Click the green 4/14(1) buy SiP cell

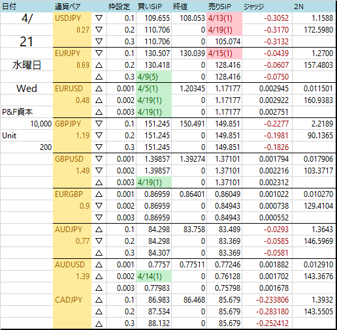tap(154, 277)
